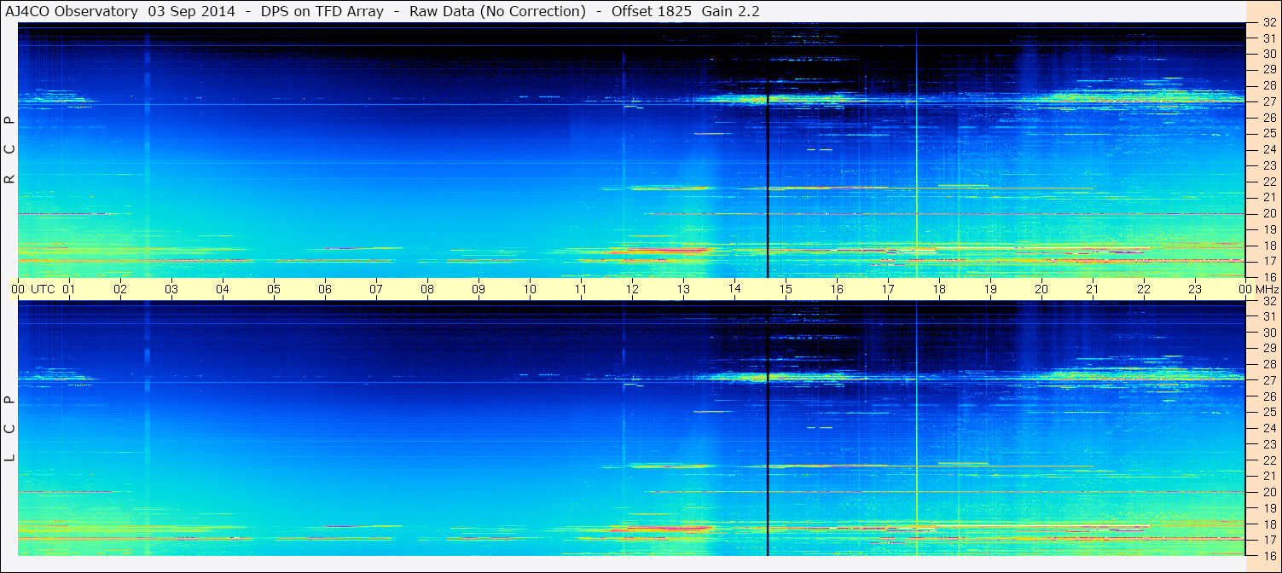This screenshot has height=573, width=1282.
Task: Click the 'UTC' label on the time axis
Action: (x=43, y=290)
